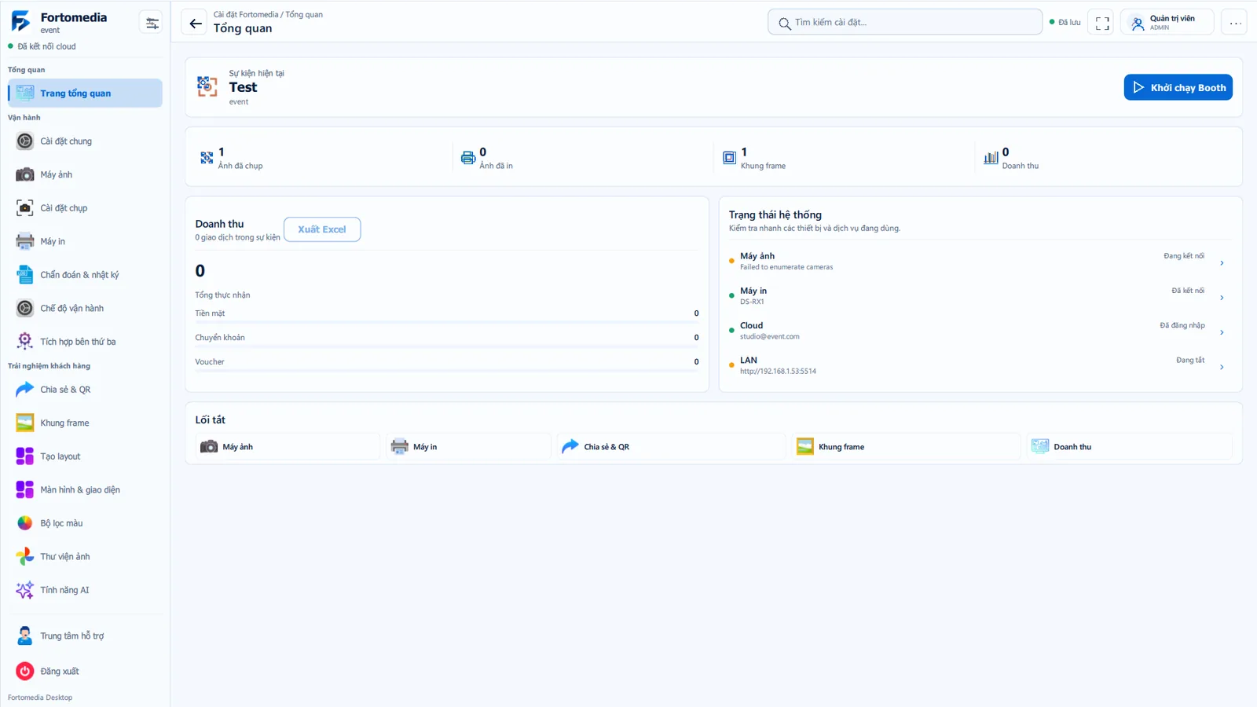The width and height of the screenshot is (1257, 707).
Task: Click the Bộ lọc màu color wheel icon
Action: tap(25, 523)
